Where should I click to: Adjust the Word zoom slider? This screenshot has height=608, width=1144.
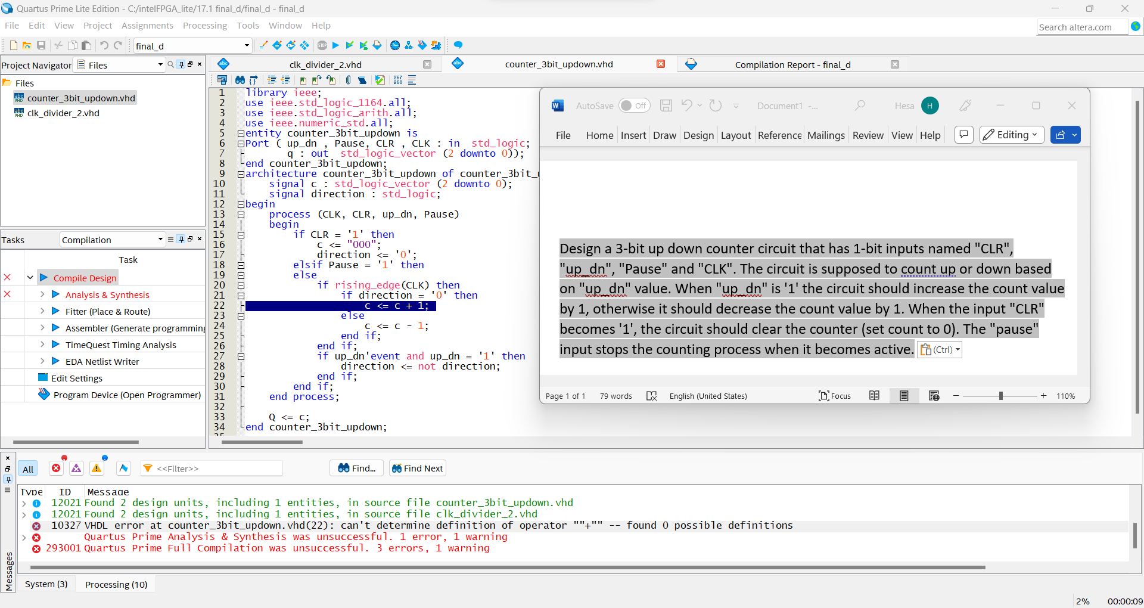tap(1000, 395)
